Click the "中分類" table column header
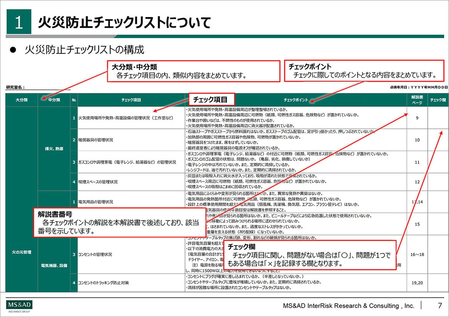Image resolution: width=449 pixels, height=317 pixels. (54, 100)
